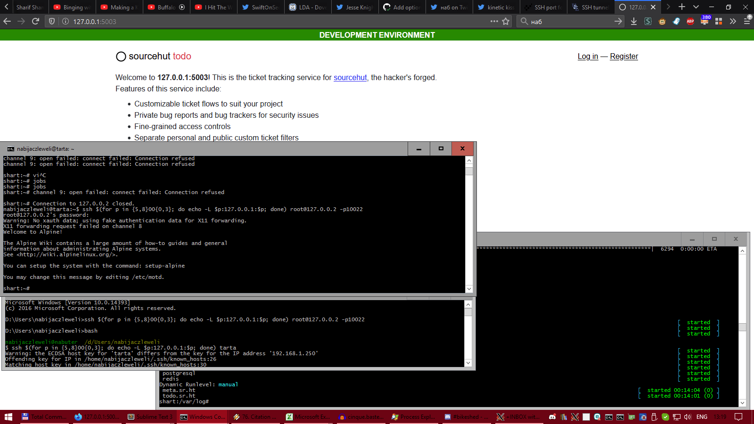Click the Ghostery ghost extension icon
The image size is (754, 424).
(676, 21)
